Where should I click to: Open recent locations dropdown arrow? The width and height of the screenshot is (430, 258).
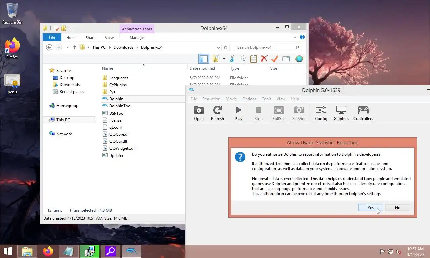(x=67, y=47)
